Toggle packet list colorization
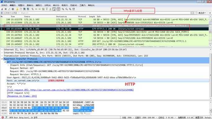The height and width of the screenshot is (119, 212). tap(59, 9)
